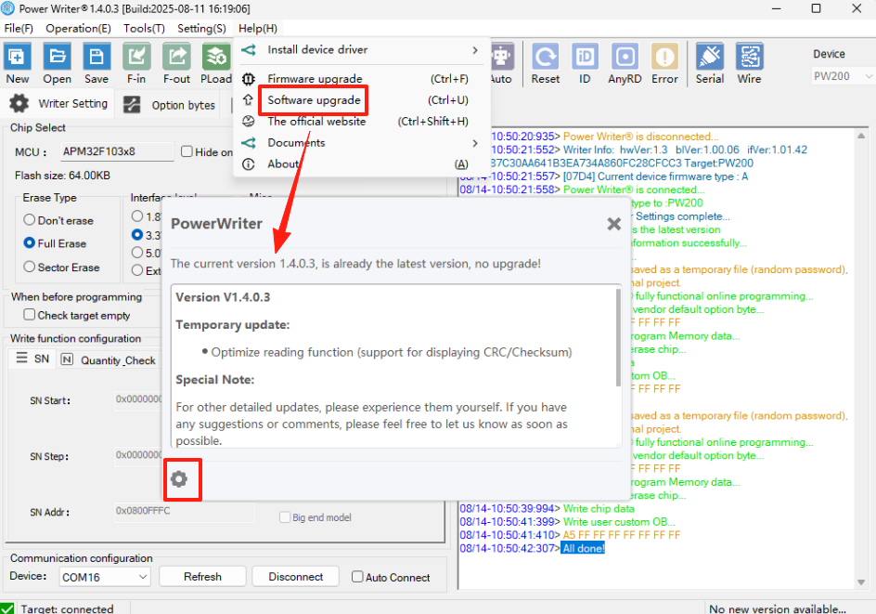
Task: Click the Writer Setting gear icon
Action: (19, 103)
